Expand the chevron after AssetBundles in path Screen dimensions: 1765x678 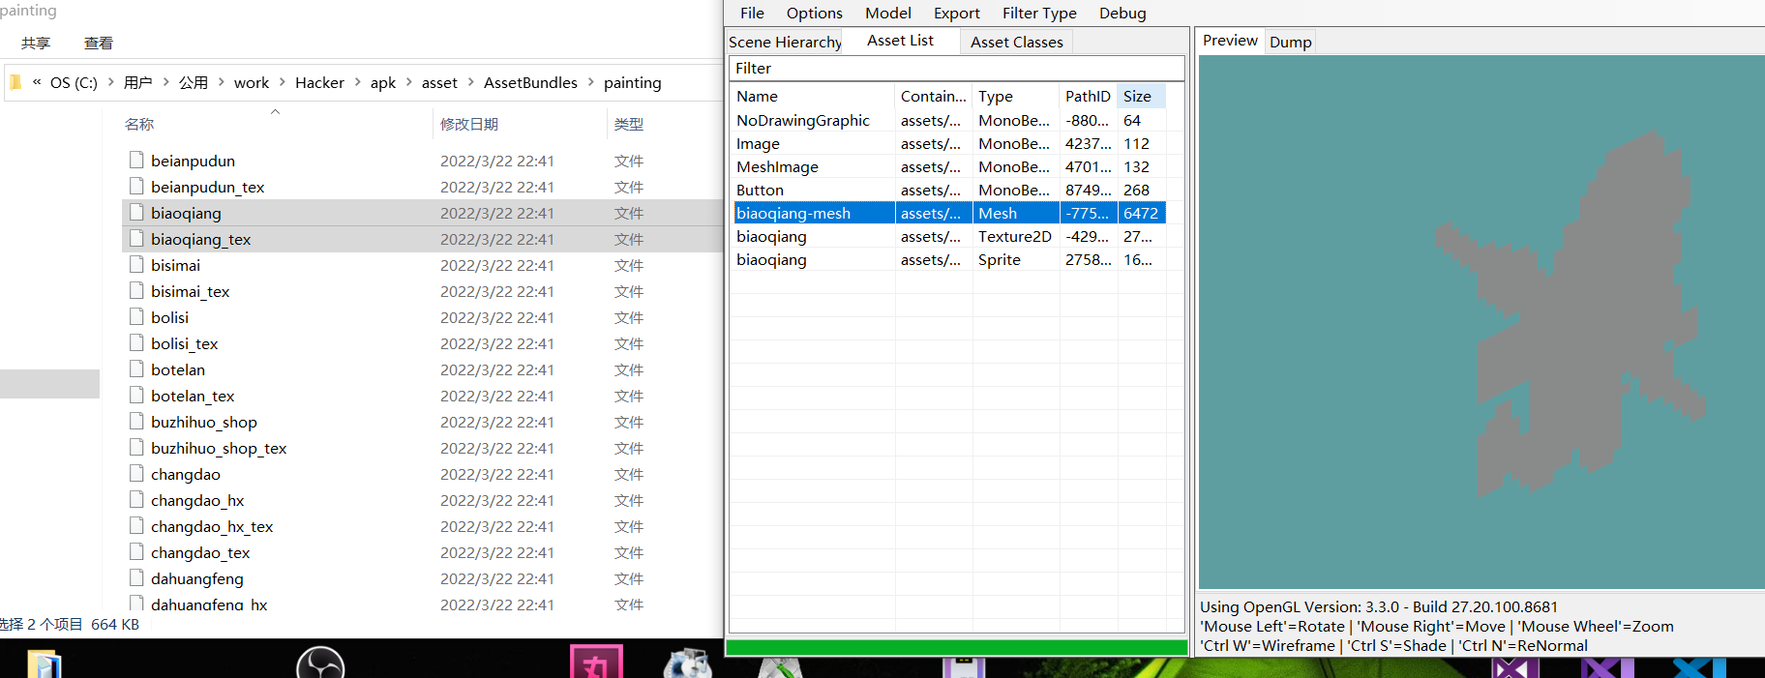(x=590, y=82)
